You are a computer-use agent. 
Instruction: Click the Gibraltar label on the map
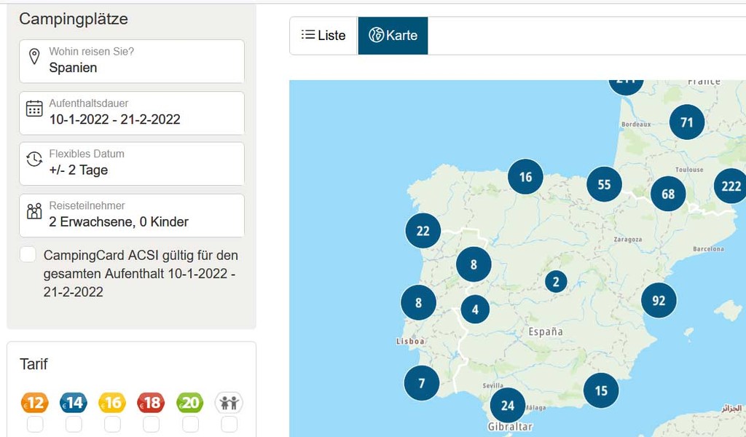[x=510, y=427]
